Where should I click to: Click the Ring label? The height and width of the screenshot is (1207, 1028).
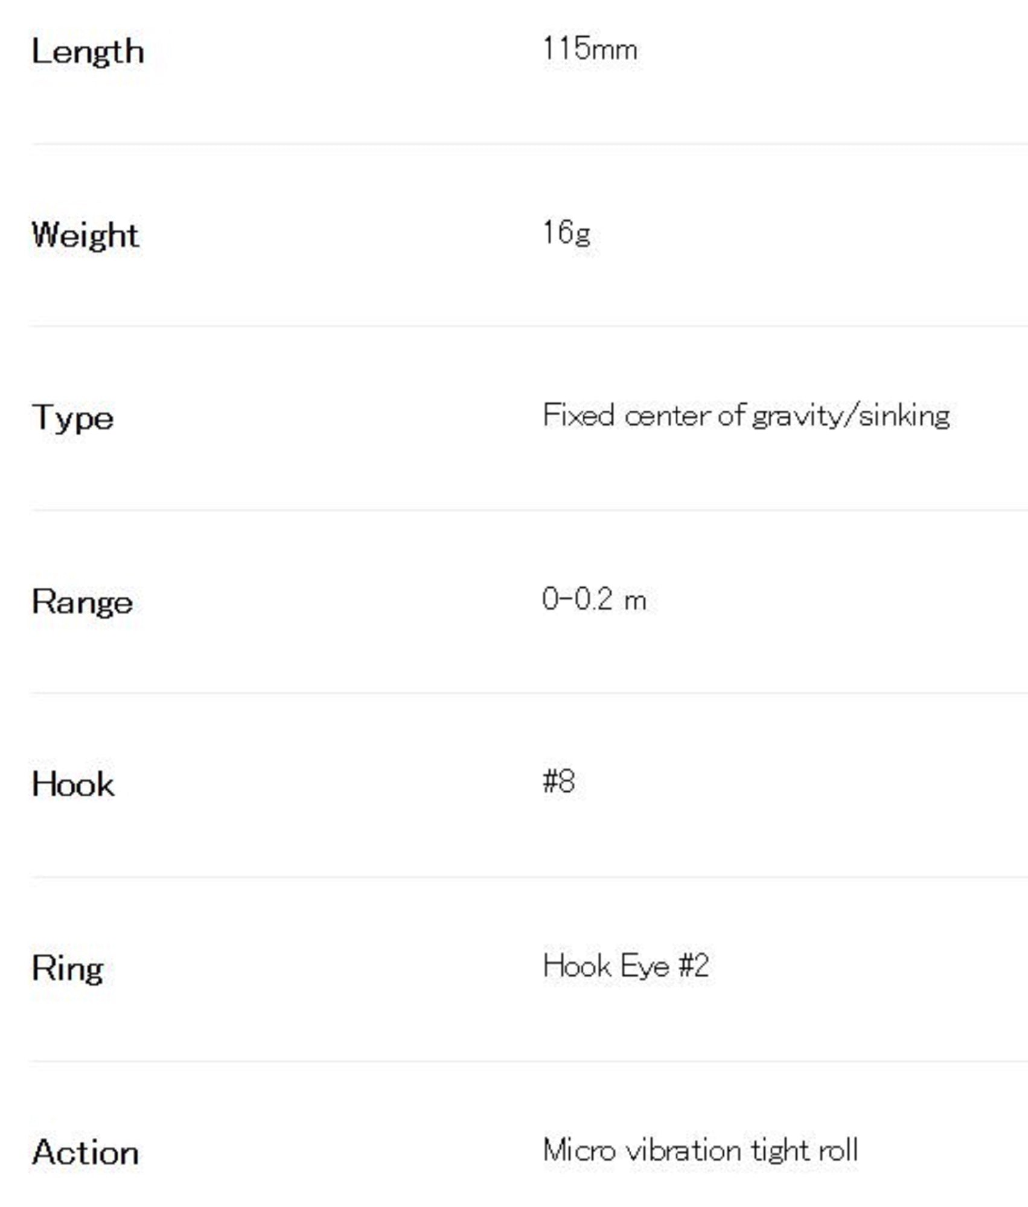coord(68,969)
